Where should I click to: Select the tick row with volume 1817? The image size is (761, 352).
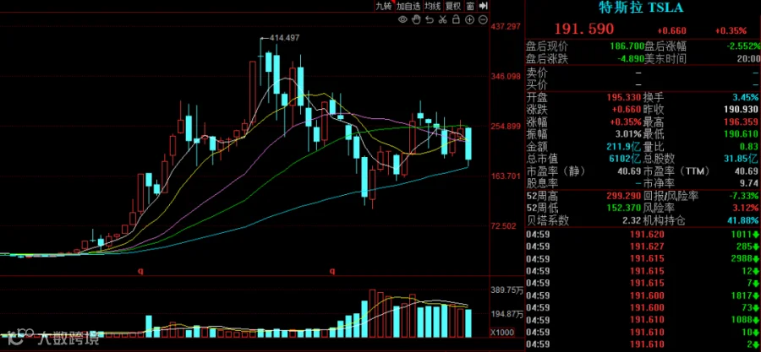point(643,295)
